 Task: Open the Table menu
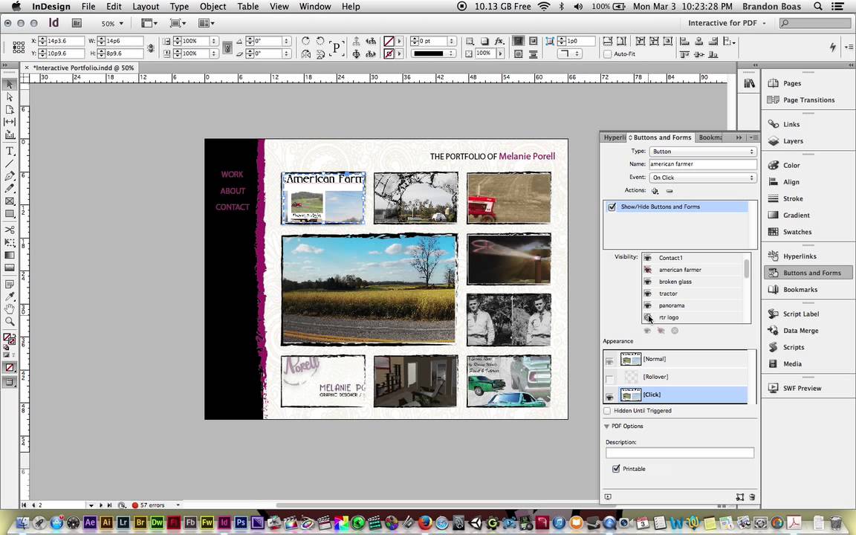point(248,7)
